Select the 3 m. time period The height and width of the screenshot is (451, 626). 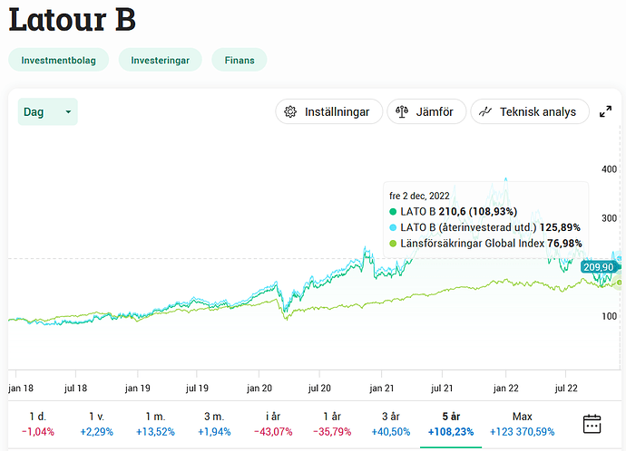pos(214,424)
